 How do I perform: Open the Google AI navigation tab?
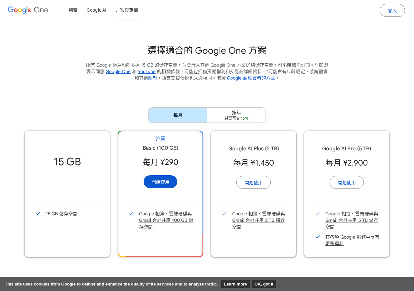tap(96, 10)
